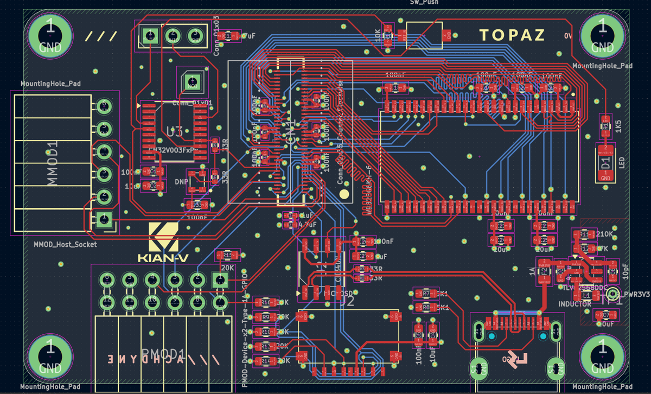Select fuse F2 labeled 1A
This screenshot has height=394, width=651.
click(544, 270)
